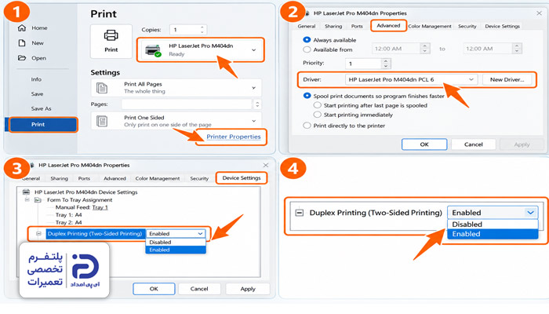Select the highlighted Print menu item
The image size is (549, 314).
[43, 124]
